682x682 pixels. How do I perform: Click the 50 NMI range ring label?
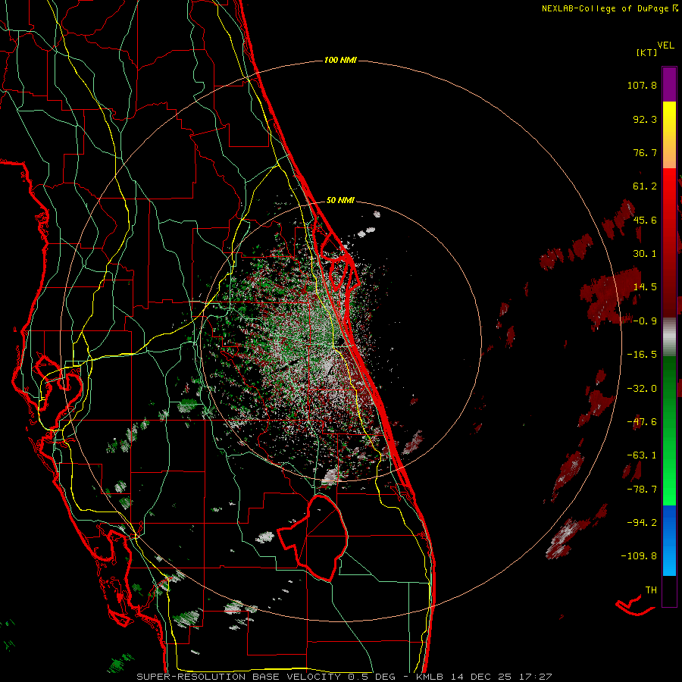point(340,200)
